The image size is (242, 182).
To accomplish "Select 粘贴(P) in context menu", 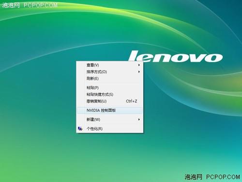I will 109,88.
